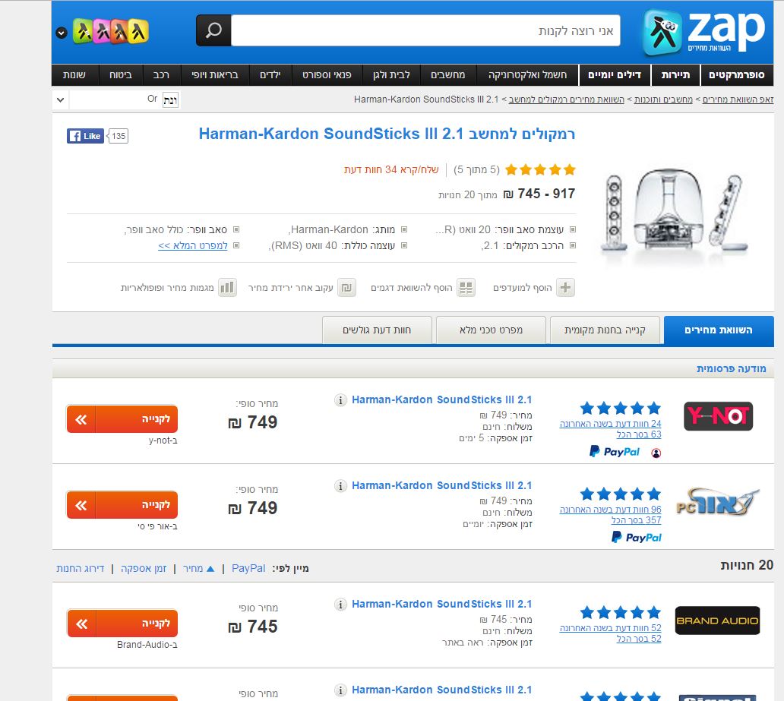The height and width of the screenshot is (701, 784).
Task: Switch to the מפרט טכני מלא tab
Action: pyautogui.click(x=492, y=330)
